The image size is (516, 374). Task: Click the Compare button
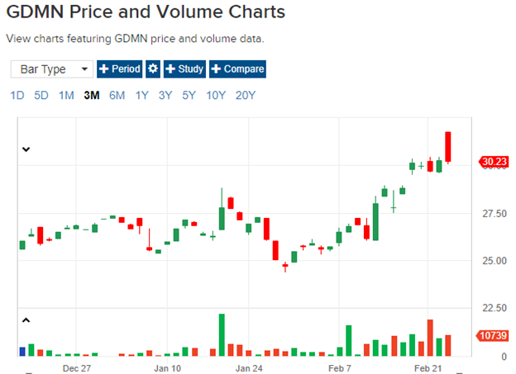[x=237, y=69]
